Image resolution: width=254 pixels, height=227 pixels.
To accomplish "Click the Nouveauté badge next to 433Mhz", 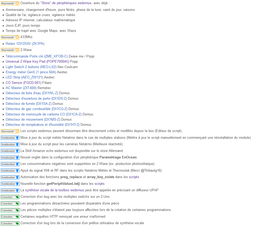I will (x=10, y=37).
